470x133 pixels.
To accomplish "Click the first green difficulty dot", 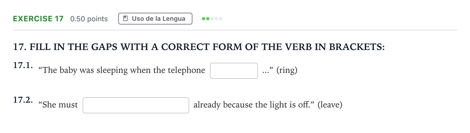I will click(x=204, y=19).
